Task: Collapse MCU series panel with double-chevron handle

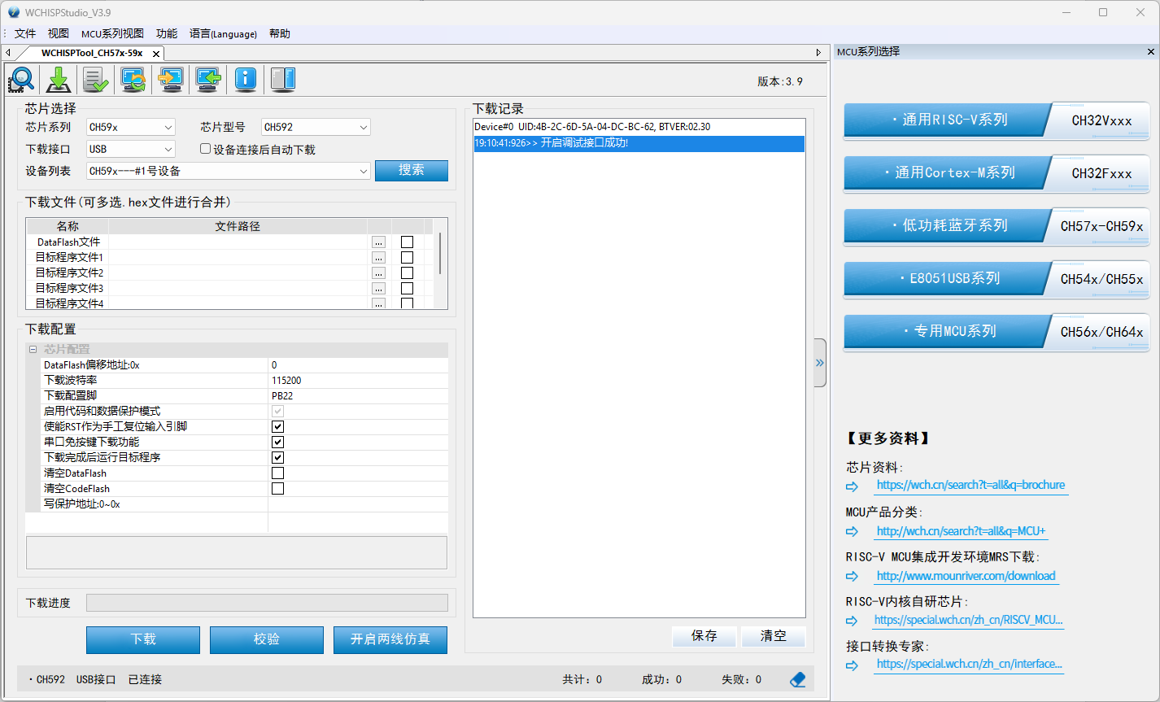Action: click(x=820, y=363)
